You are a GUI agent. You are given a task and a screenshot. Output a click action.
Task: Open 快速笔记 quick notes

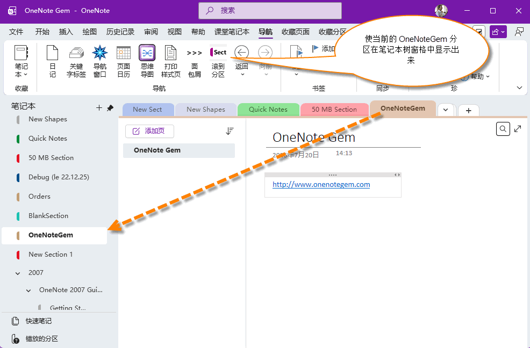31,321
